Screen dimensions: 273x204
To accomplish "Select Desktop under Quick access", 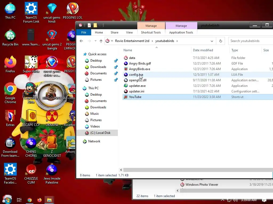I will (96, 61).
